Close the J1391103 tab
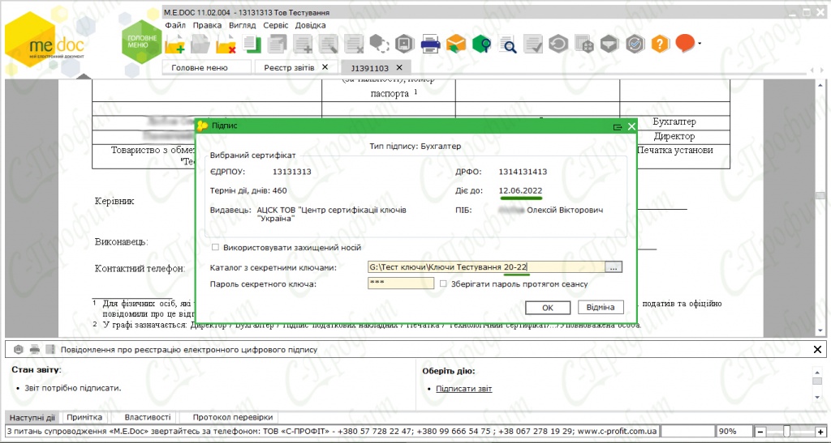Image resolution: width=831 pixels, height=443 pixels. [x=399, y=67]
